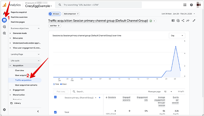The width and height of the screenshot is (204, 116).
Task: Click the Customize report pencil icon
Action: [x=194, y=21]
